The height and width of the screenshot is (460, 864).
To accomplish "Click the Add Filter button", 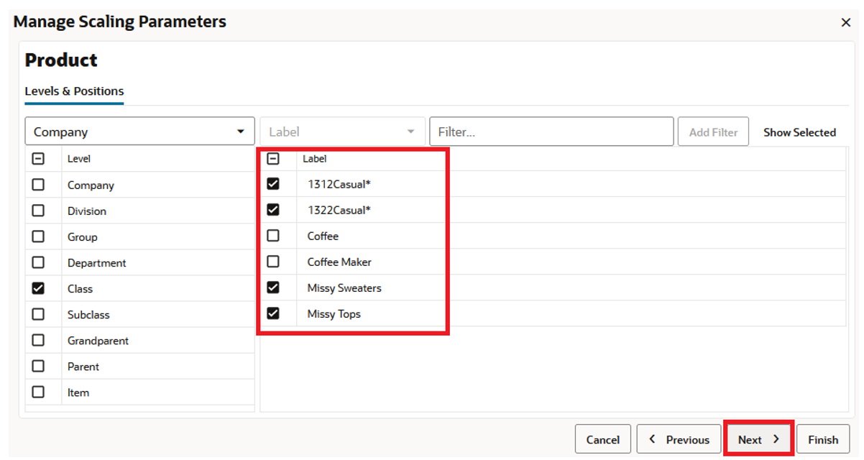I will [x=713, y=132].
